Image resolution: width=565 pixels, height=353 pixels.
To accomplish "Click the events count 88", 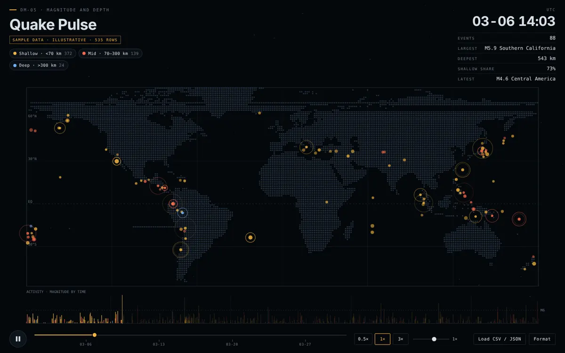I will 552,38.
